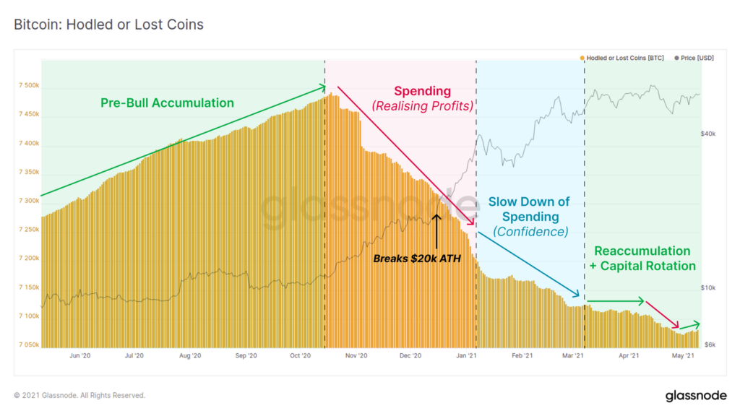Click the Reaccumulation + Capital Rotation label
740x416 pixels.
[x=642, y=259]
